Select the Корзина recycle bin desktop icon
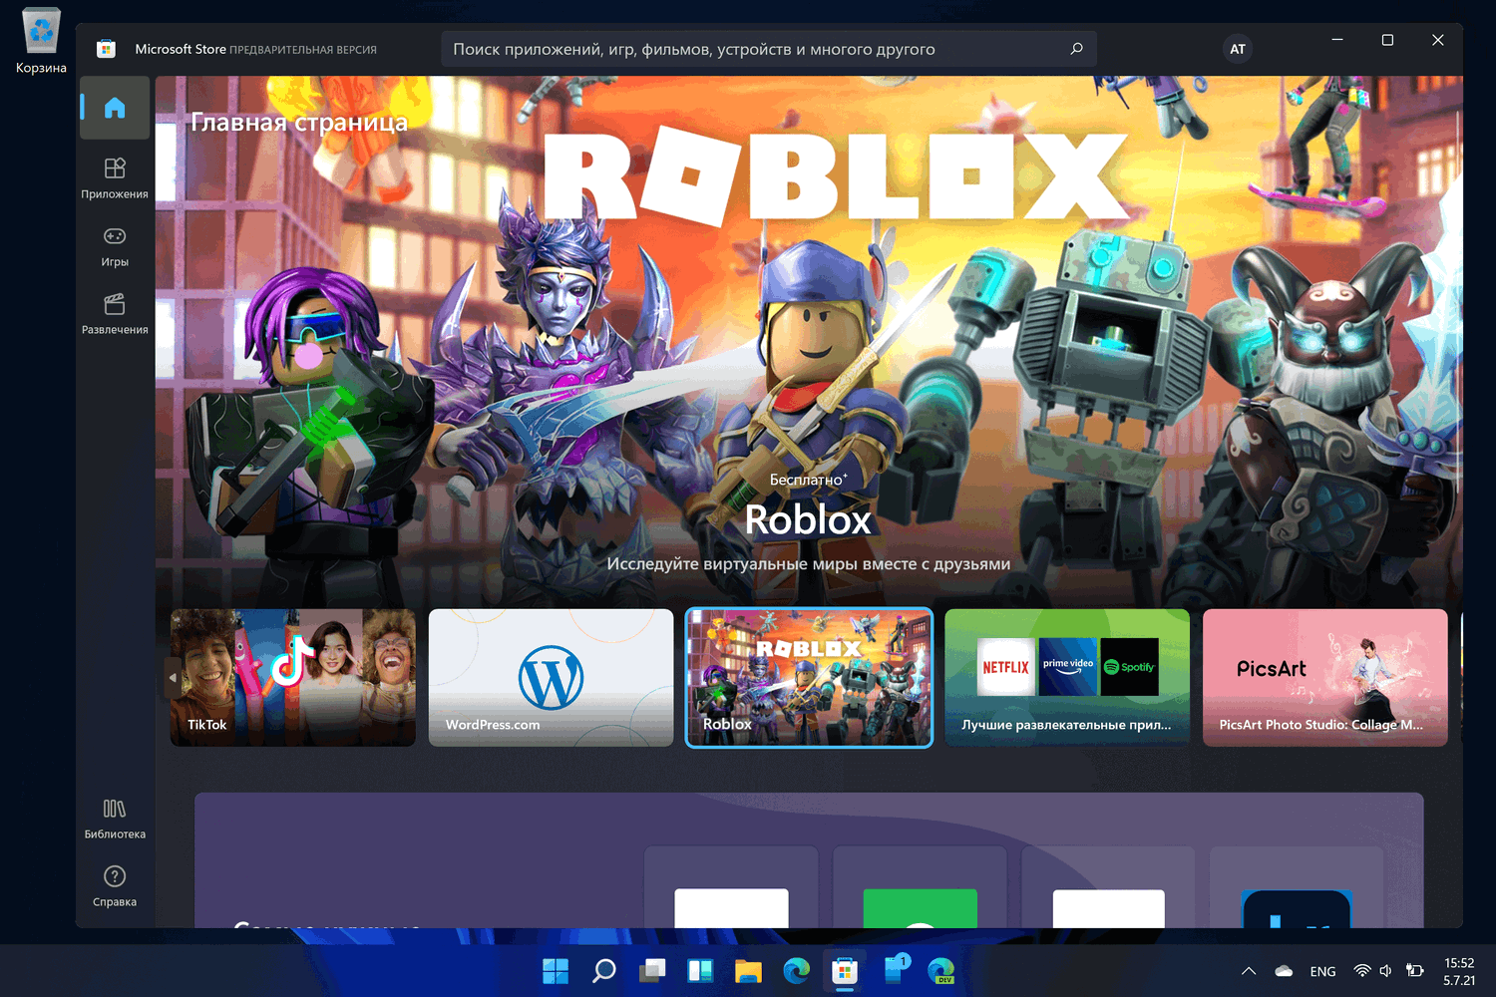Image resolution: width=1496 pixels, height=997 pixels. click(x=41, y=41)
